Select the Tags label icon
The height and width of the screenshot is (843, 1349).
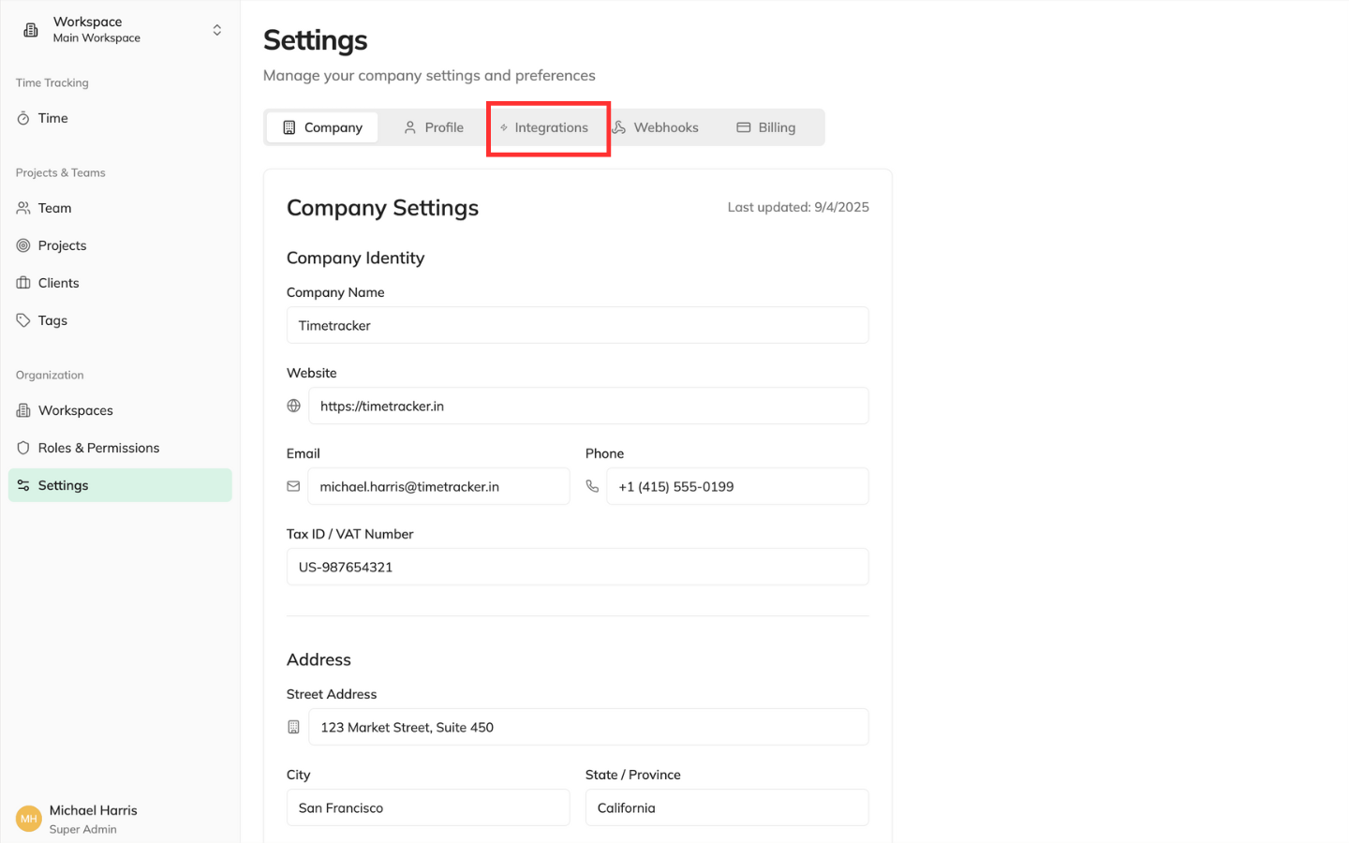point(25,320)
